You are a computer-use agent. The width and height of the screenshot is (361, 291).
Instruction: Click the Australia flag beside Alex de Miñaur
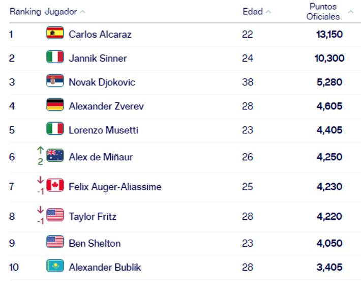[x=55, y=156]
